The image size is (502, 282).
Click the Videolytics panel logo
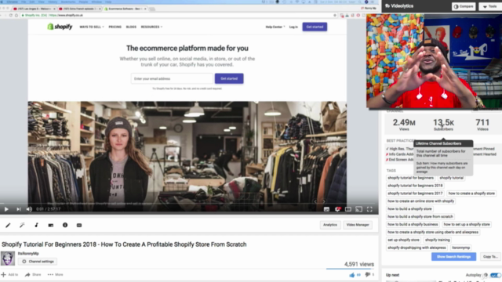pos(399,5)
